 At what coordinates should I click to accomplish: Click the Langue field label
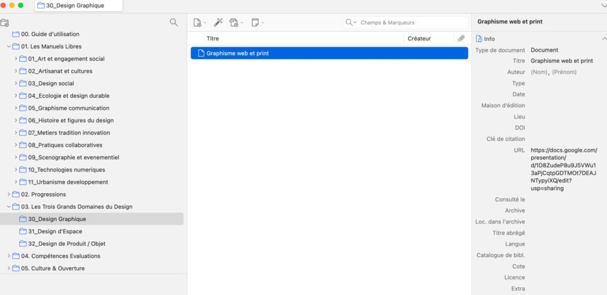[515, 244]
